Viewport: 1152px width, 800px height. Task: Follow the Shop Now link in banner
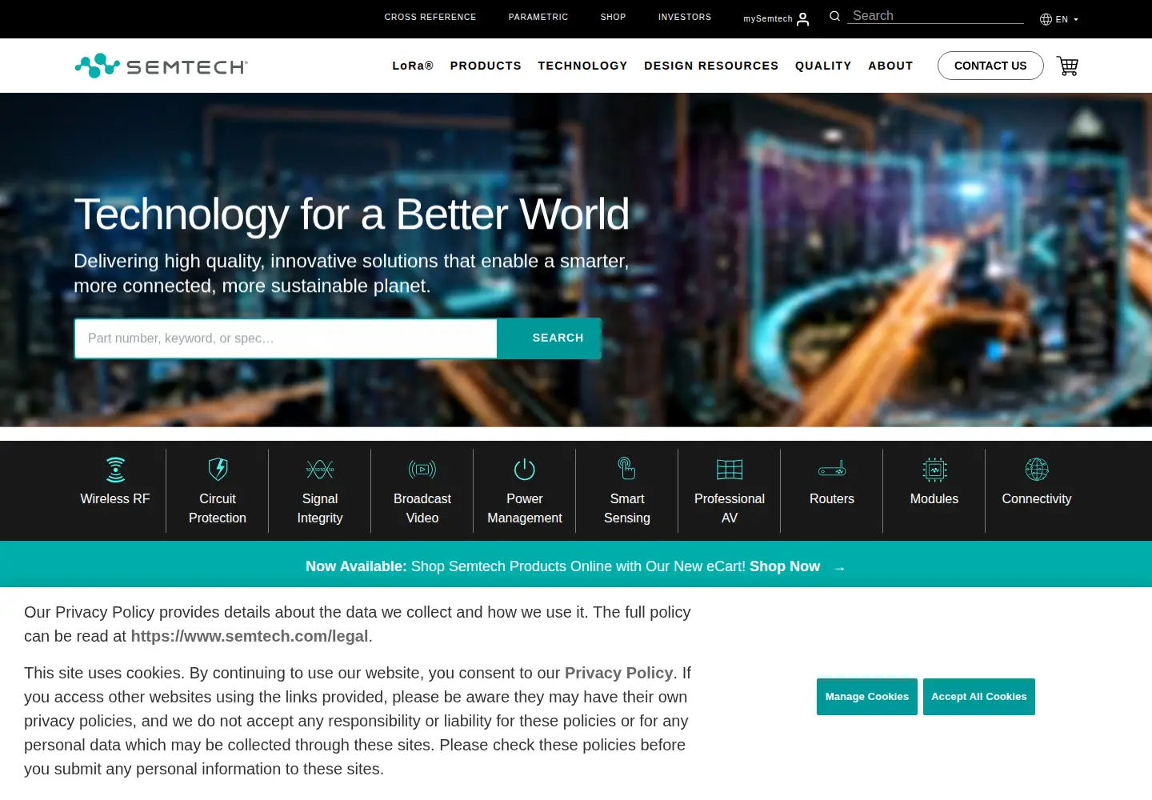[785, 566]
